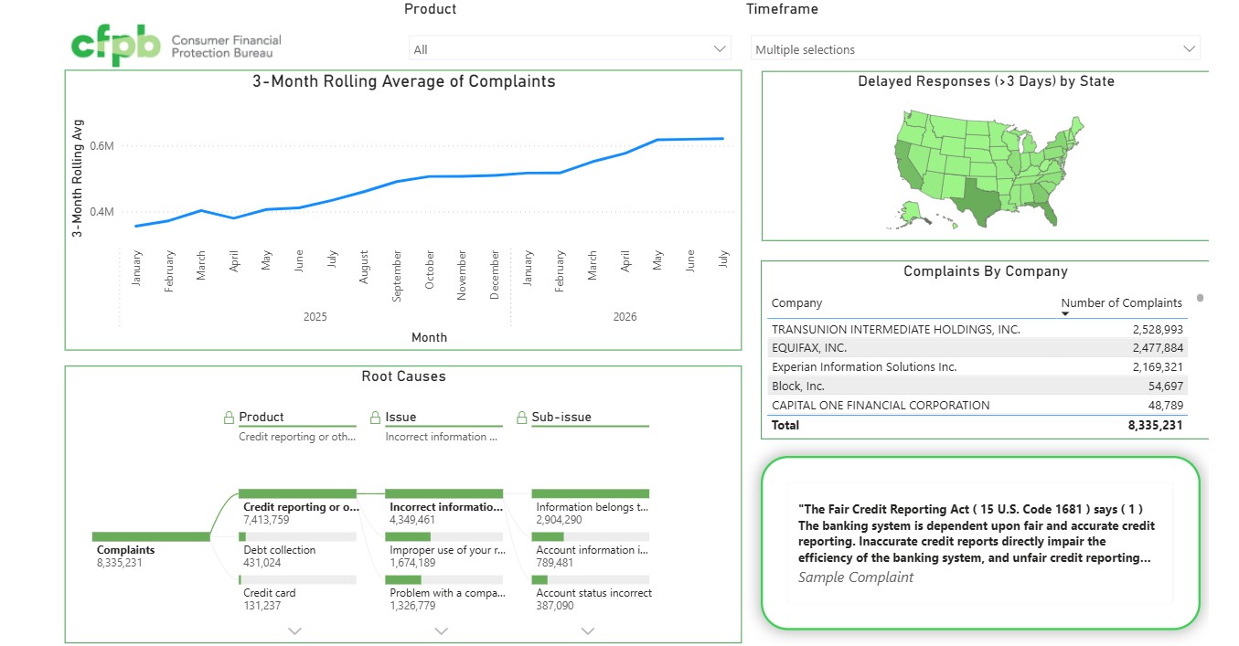
Task: Select Experian Information Solutions Inc. row
Action: (977, 367)
